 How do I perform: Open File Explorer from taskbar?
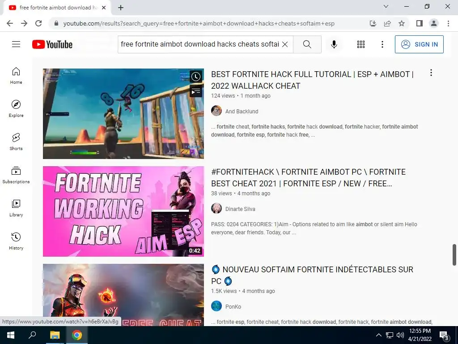tap(55, 335)
